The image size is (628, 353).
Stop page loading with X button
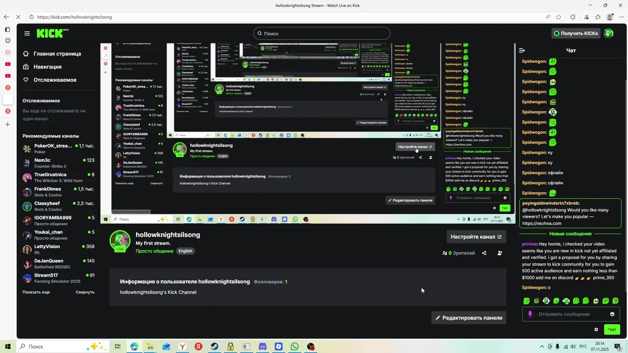18,17
